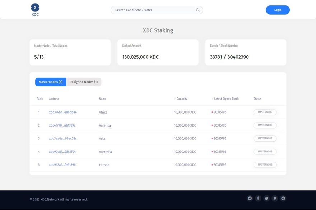This screenshot has width=316, height=210.
Task: Switch to Masternodes (5) tab
Action: [50, 82]
